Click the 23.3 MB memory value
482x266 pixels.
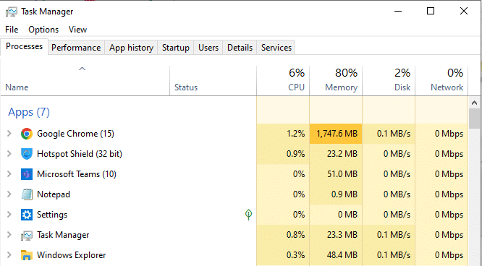coord(342,235)
